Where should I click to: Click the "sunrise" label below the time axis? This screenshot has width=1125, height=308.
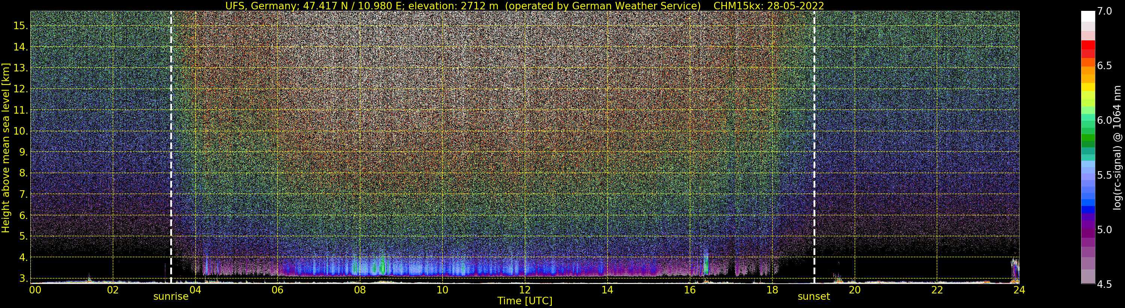pyautogui.click(x=171, y=297)
